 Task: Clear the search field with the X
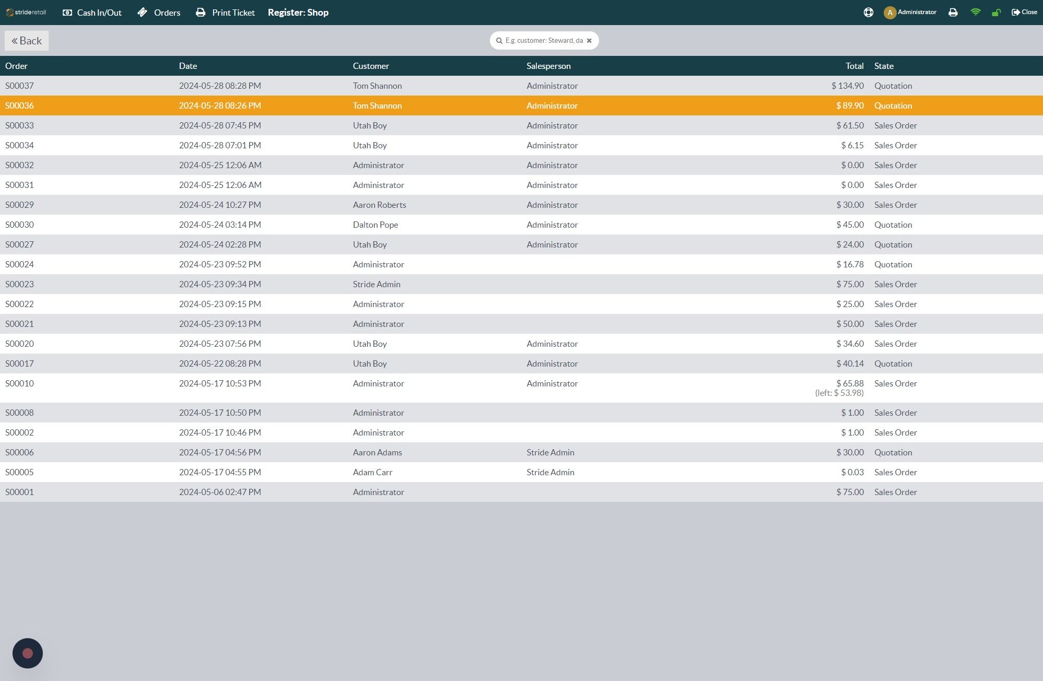(x=589, y=41)
